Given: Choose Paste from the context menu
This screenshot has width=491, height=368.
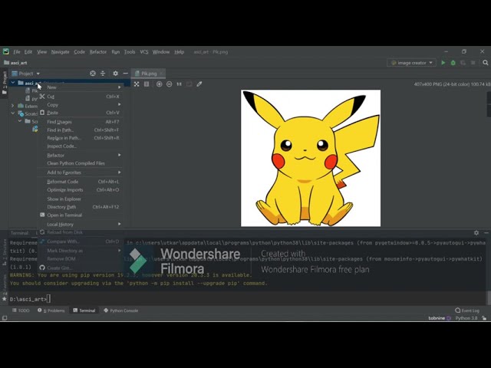Looking at the screenshot, I should (x=80, y=113).
